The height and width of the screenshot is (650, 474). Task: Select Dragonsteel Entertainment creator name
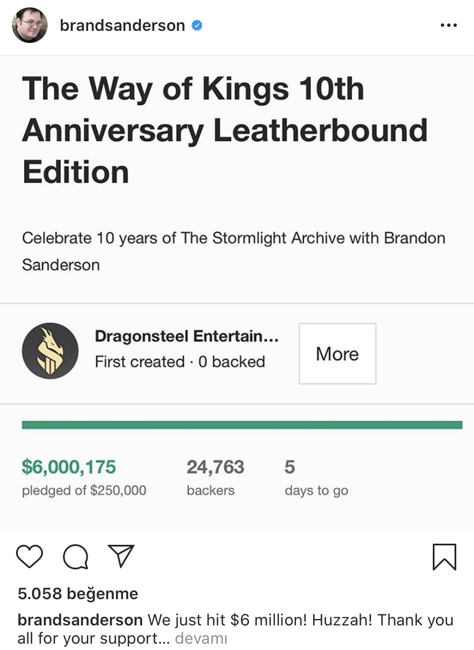pyautogui.click(x=187, y=336)
